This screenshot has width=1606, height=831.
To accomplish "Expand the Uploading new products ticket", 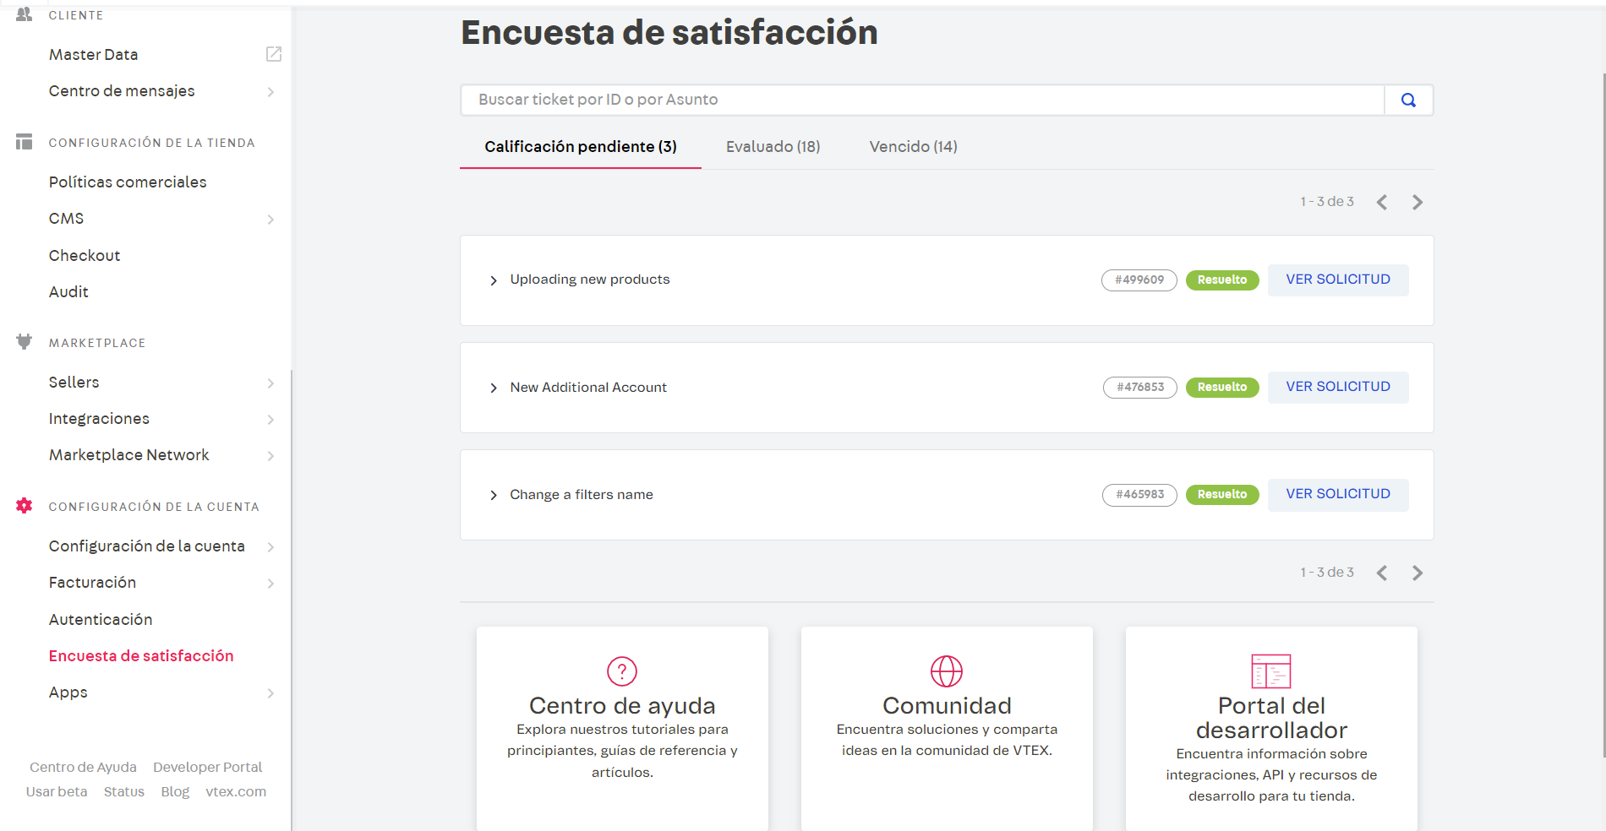I will pos(494,280).
